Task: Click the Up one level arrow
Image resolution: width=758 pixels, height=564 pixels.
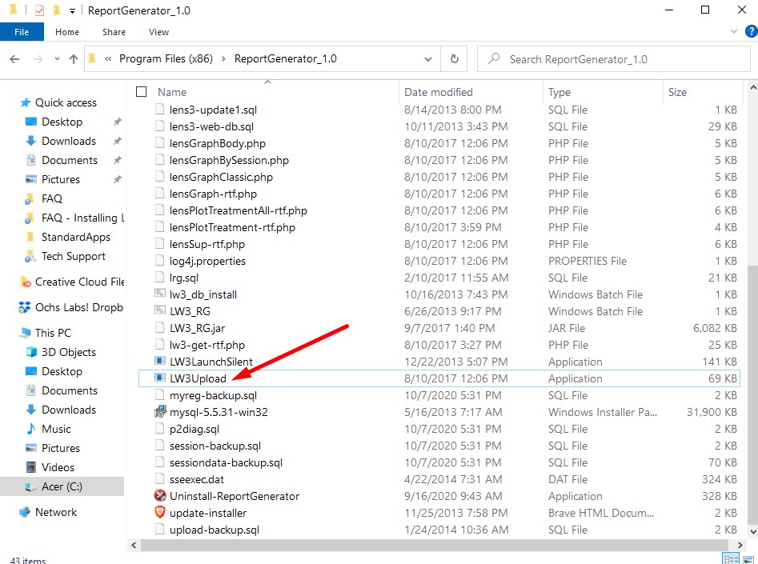Action: [x=74, y=59]
